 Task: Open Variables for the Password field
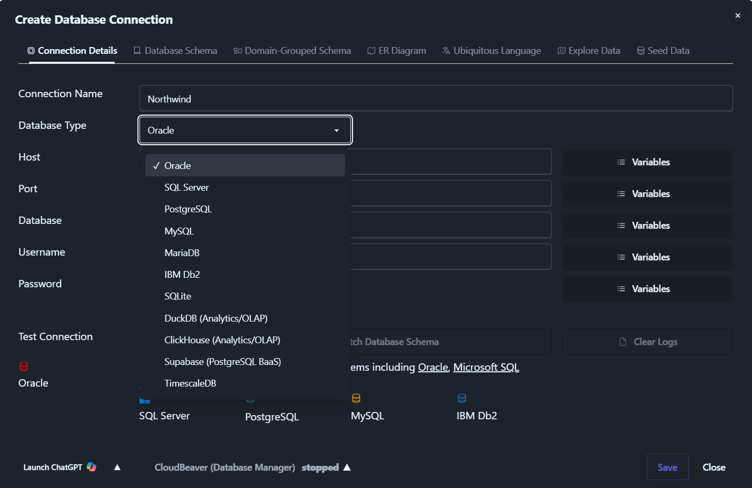(647, 289)
